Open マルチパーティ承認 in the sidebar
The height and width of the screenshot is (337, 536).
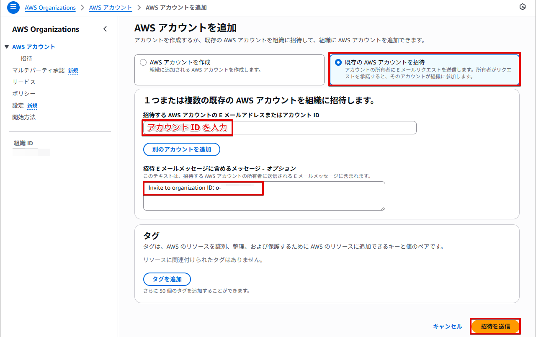[39, 70]
